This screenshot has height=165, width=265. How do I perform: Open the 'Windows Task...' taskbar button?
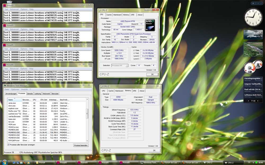149,163
